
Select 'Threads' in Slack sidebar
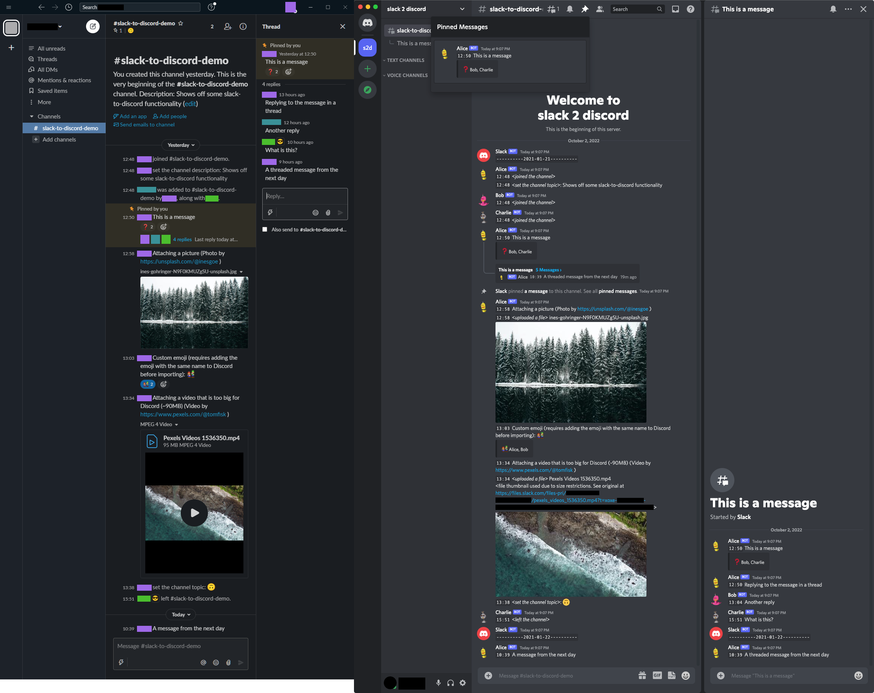point(47,59)
